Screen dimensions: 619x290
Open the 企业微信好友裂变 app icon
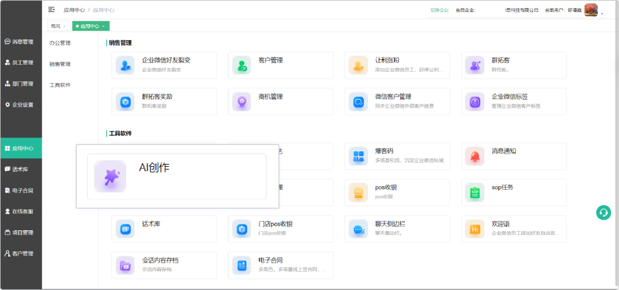125,65
